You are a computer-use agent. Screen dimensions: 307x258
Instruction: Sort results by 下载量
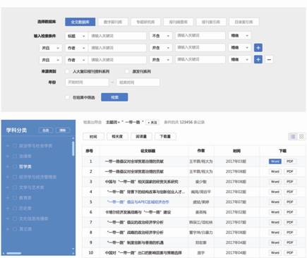coord(165,137)
